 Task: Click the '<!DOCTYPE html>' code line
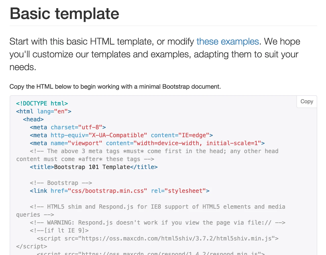click(x=42, y=103)
